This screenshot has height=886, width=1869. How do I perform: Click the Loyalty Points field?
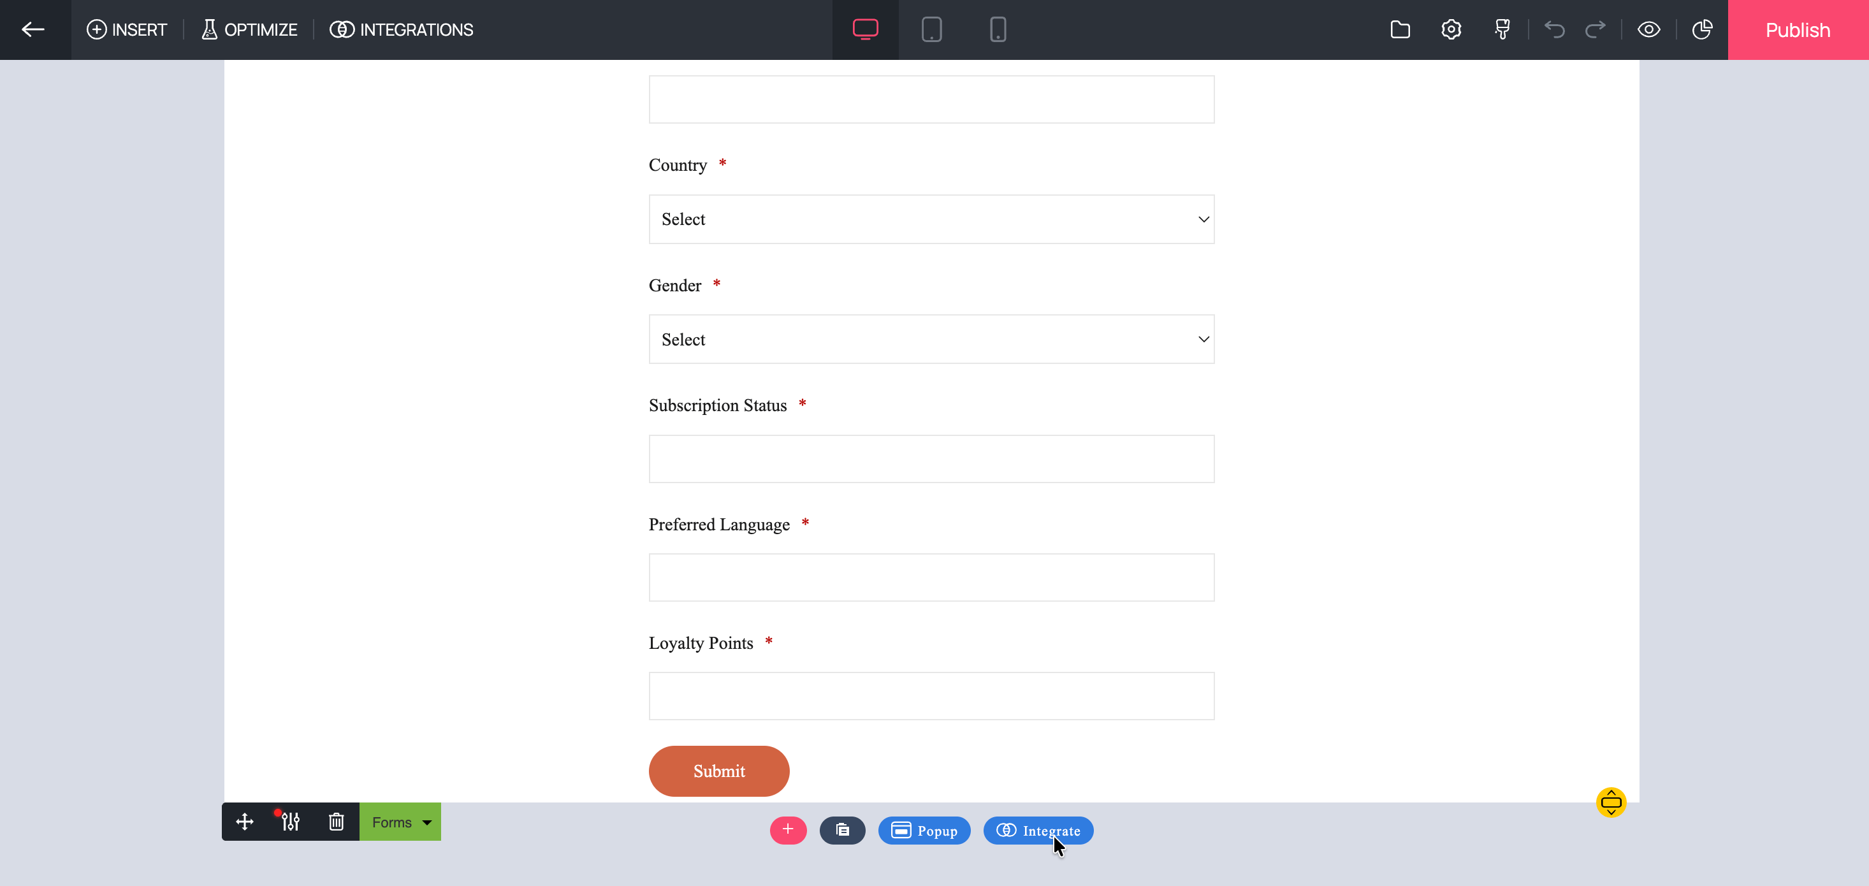click(x=931, y=696)
